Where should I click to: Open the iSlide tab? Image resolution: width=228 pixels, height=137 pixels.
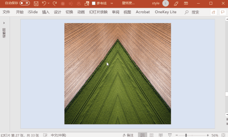(x=33, y=12)
